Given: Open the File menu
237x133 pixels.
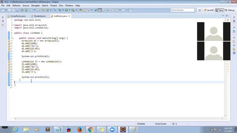Looking at the screenshot, I should [x=3, y=6].
